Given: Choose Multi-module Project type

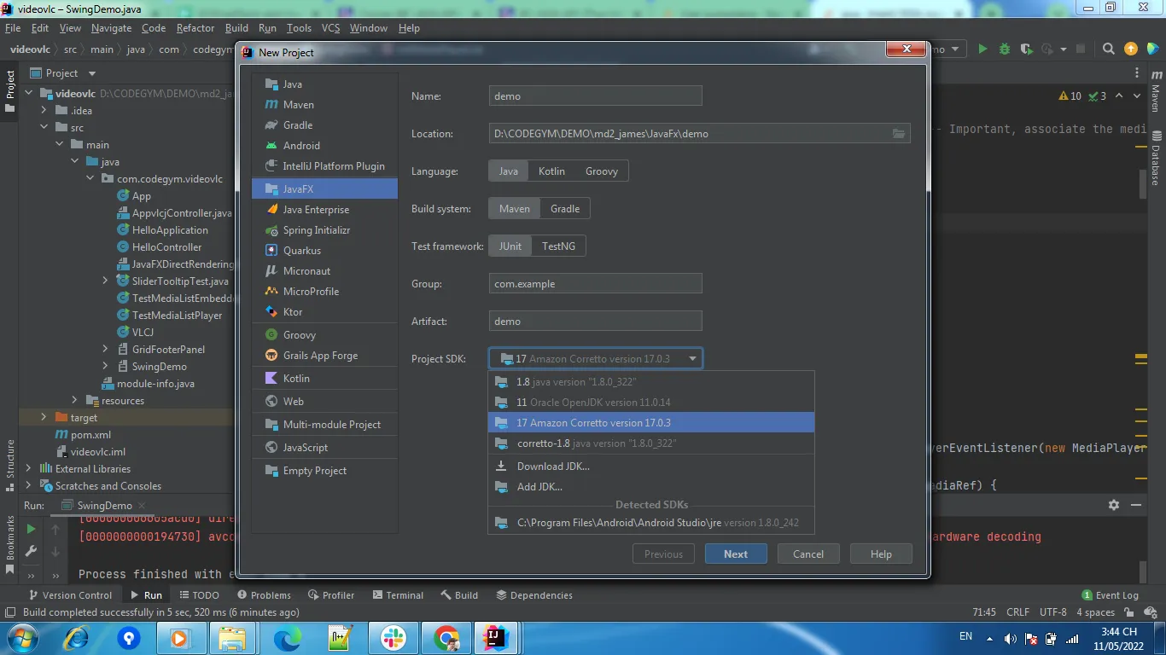Looking at the screenshot, I should pos(324,425).
